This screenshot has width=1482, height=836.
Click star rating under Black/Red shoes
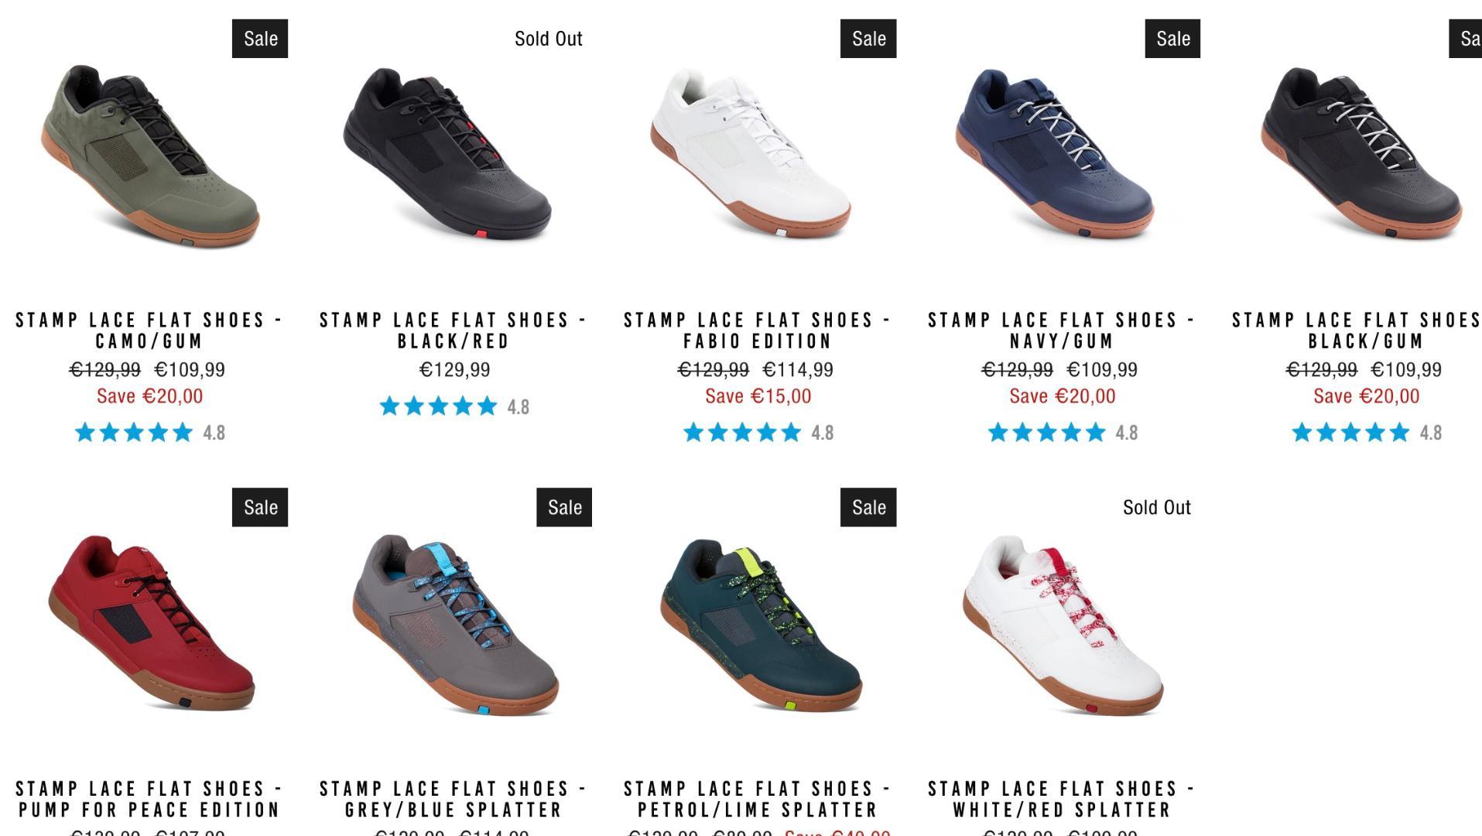pyautogui.click(x=454, y=406)
